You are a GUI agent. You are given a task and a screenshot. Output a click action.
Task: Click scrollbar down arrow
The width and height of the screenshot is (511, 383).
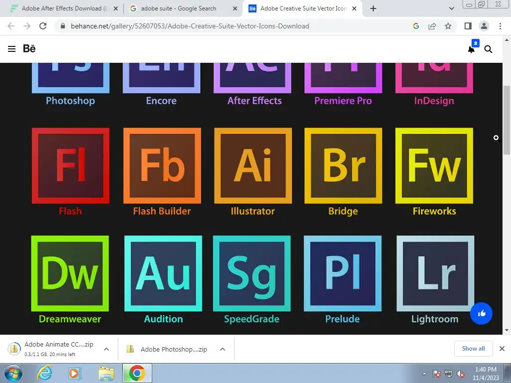pos(507,330)
